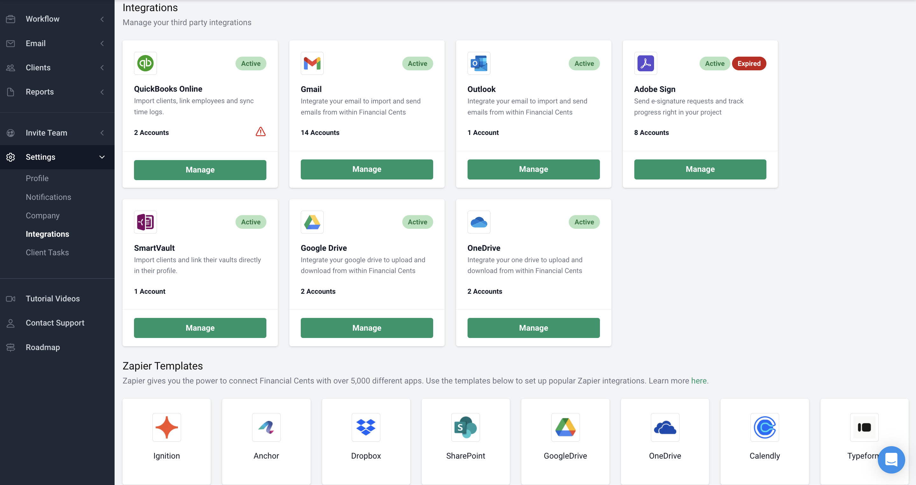The width and height of the screenshot is (916, 485).
Task: Click the Contact Support label
Action: [x=55, y=323]
